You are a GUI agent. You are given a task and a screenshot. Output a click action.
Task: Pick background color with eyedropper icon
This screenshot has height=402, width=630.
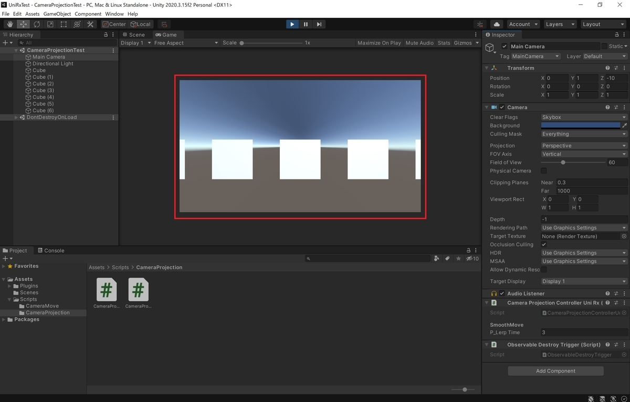tap(625, 125)
